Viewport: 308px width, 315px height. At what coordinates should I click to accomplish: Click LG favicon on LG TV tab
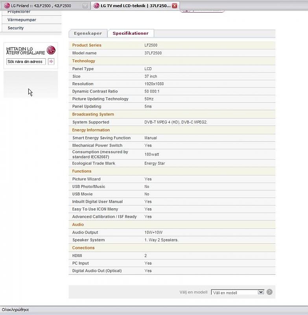[96, 6]
